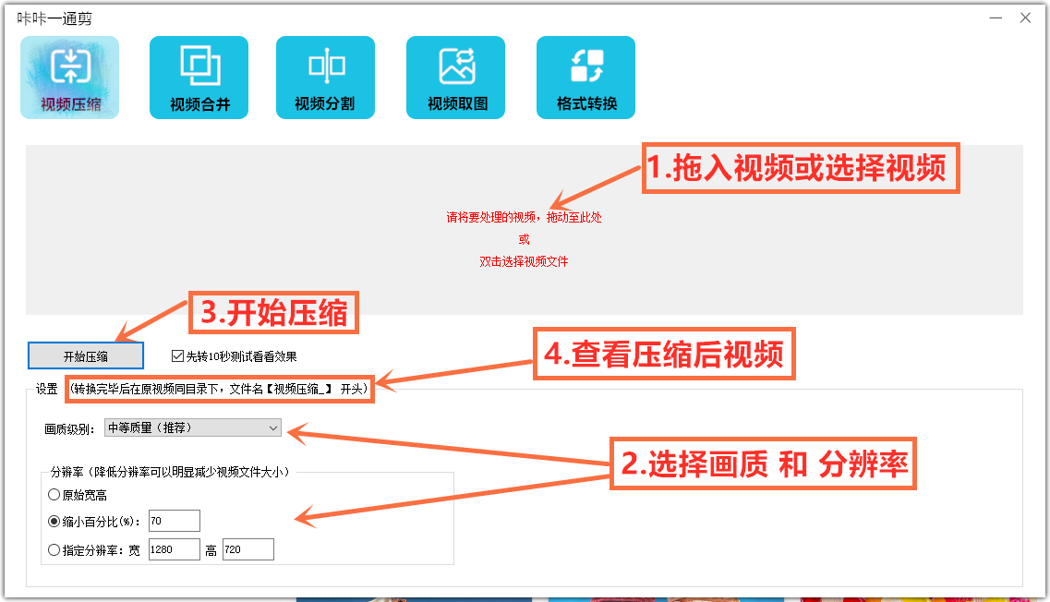
Task: Open the 视频合并 feature
Action: 199,77
